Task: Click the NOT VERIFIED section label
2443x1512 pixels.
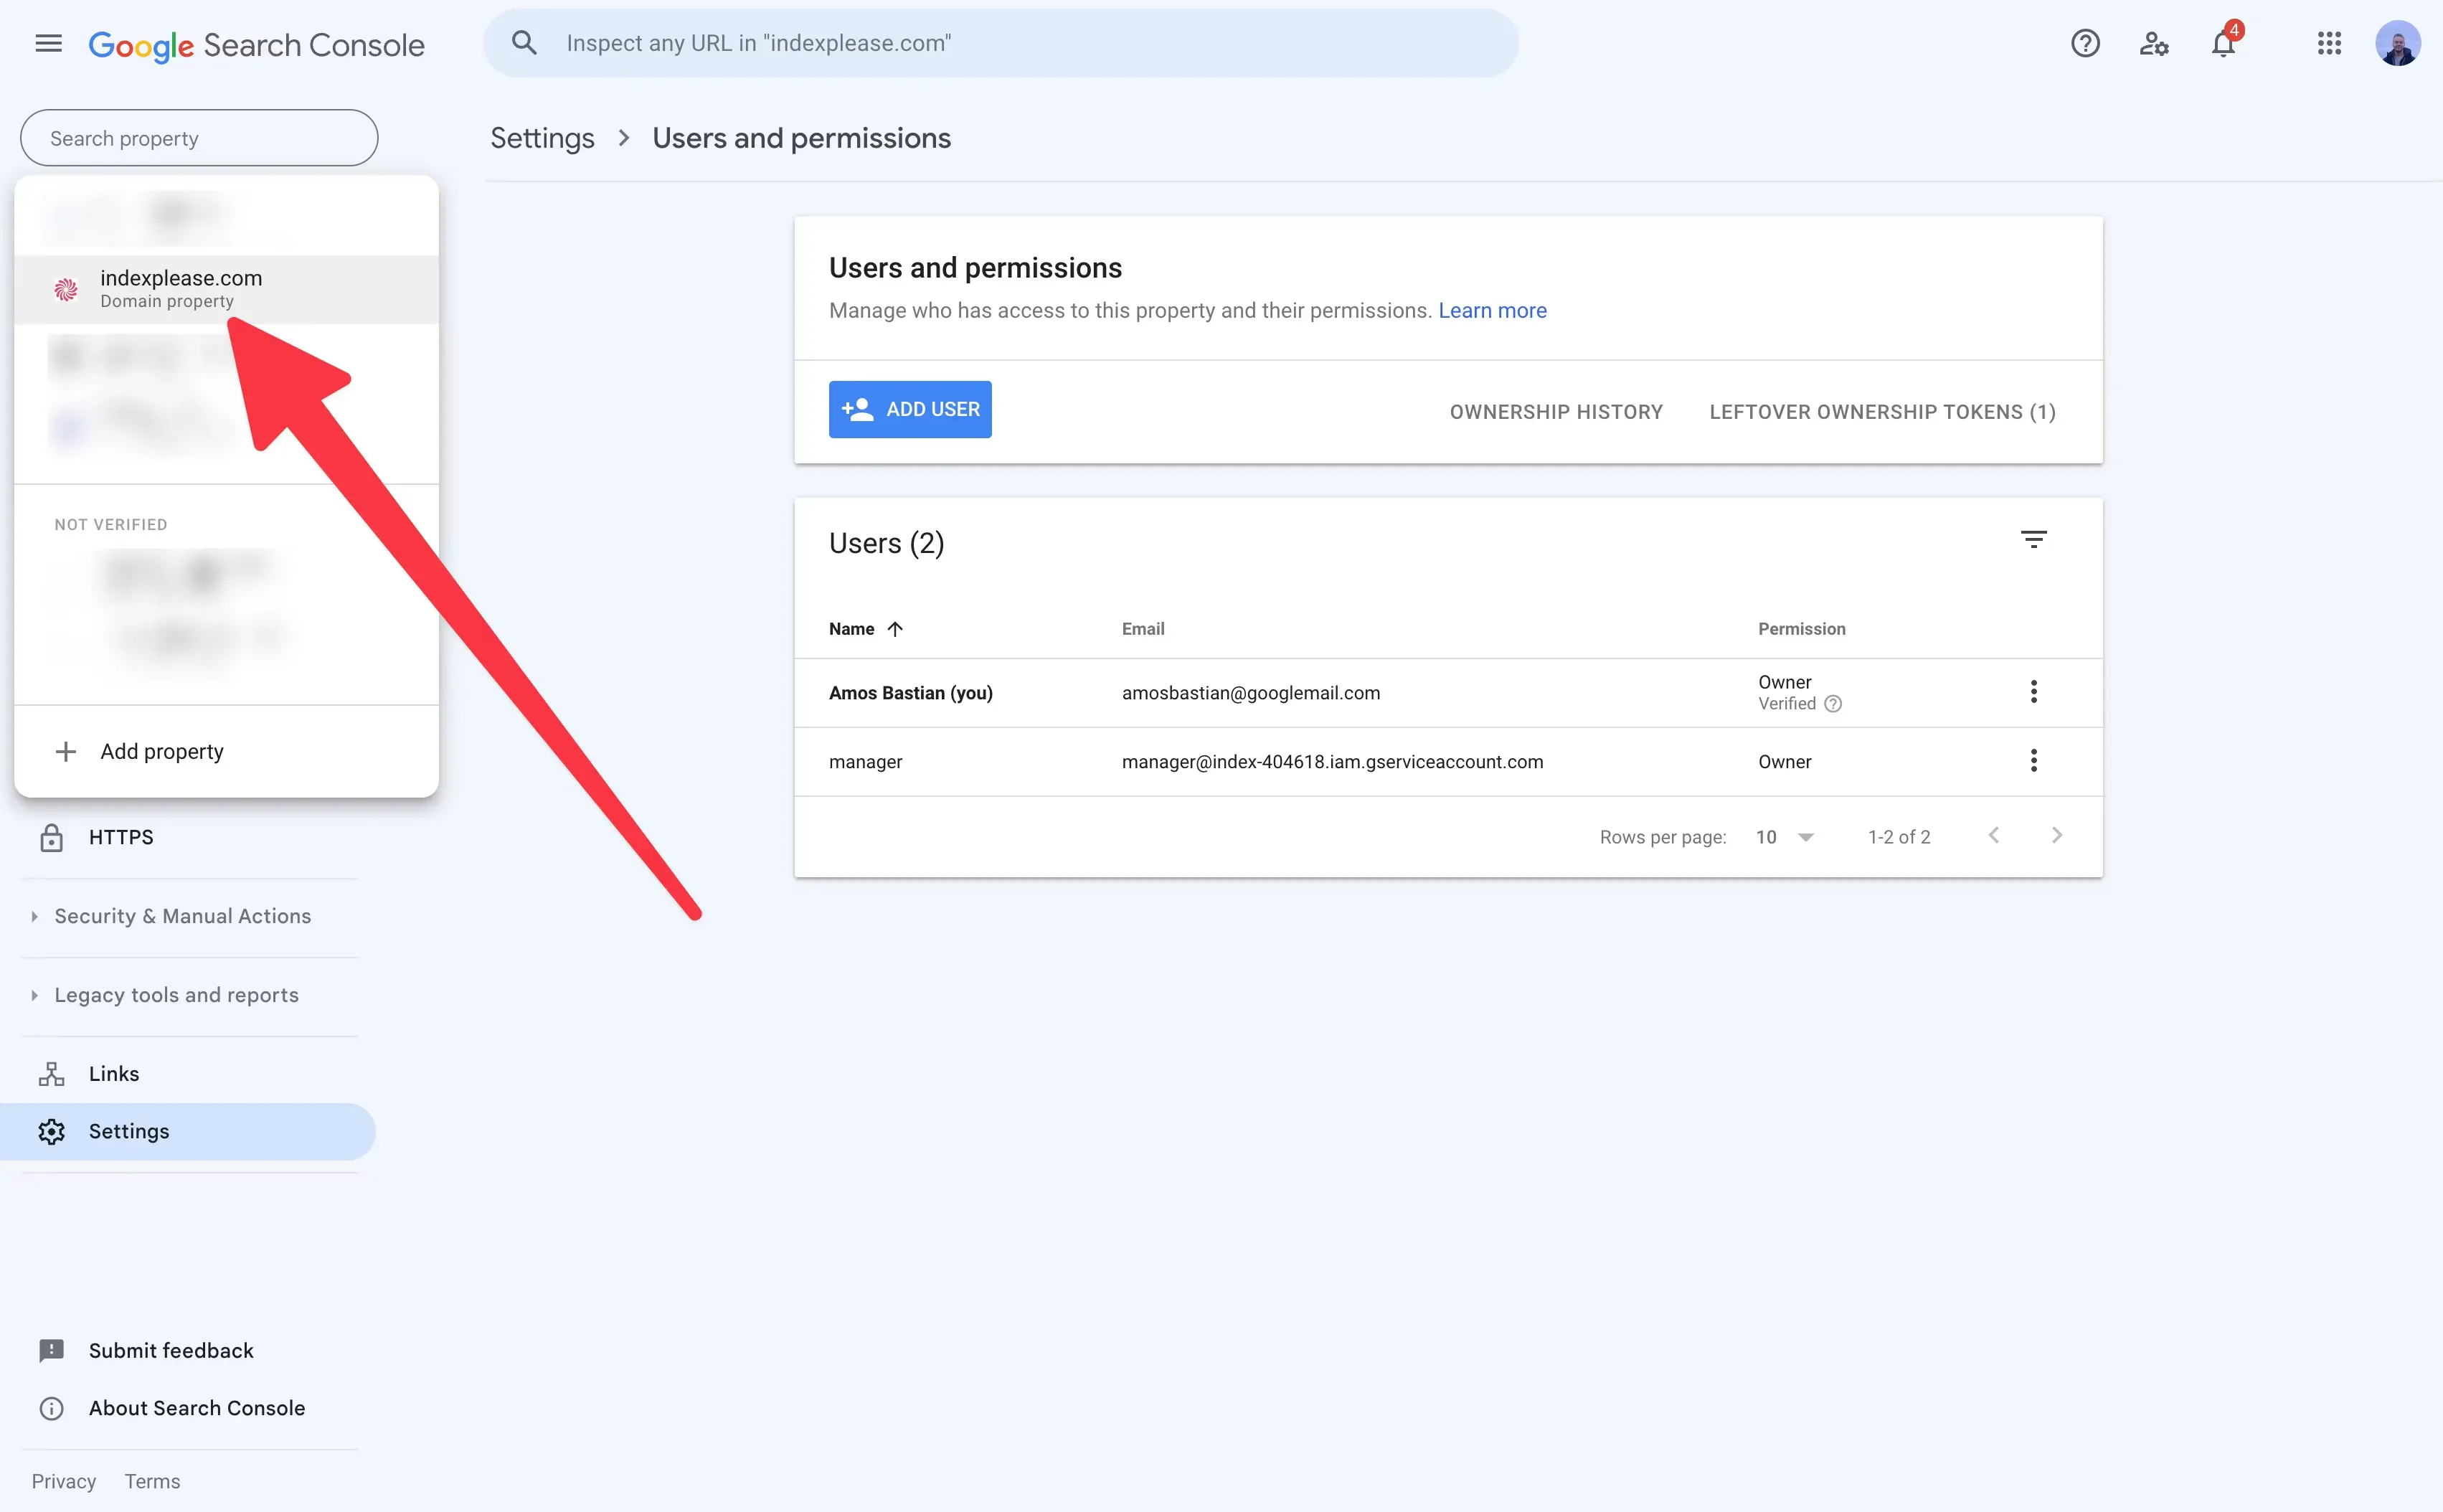Action: click(111, 524)
